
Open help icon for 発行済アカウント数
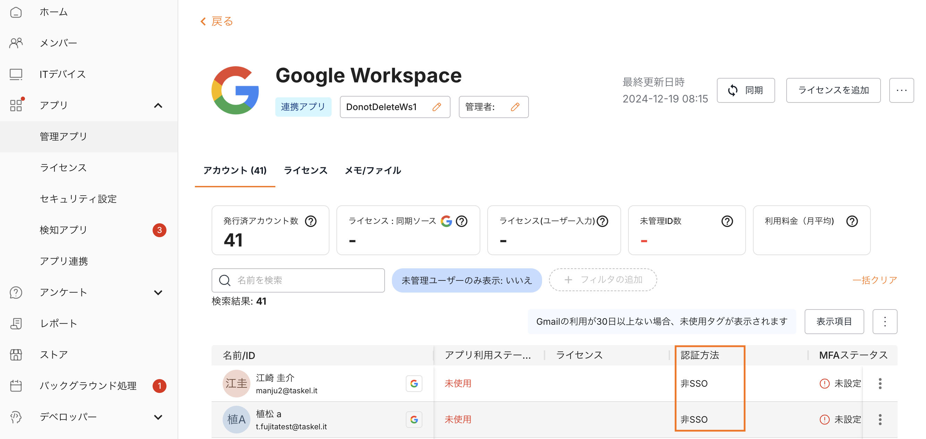pos(311,221)
